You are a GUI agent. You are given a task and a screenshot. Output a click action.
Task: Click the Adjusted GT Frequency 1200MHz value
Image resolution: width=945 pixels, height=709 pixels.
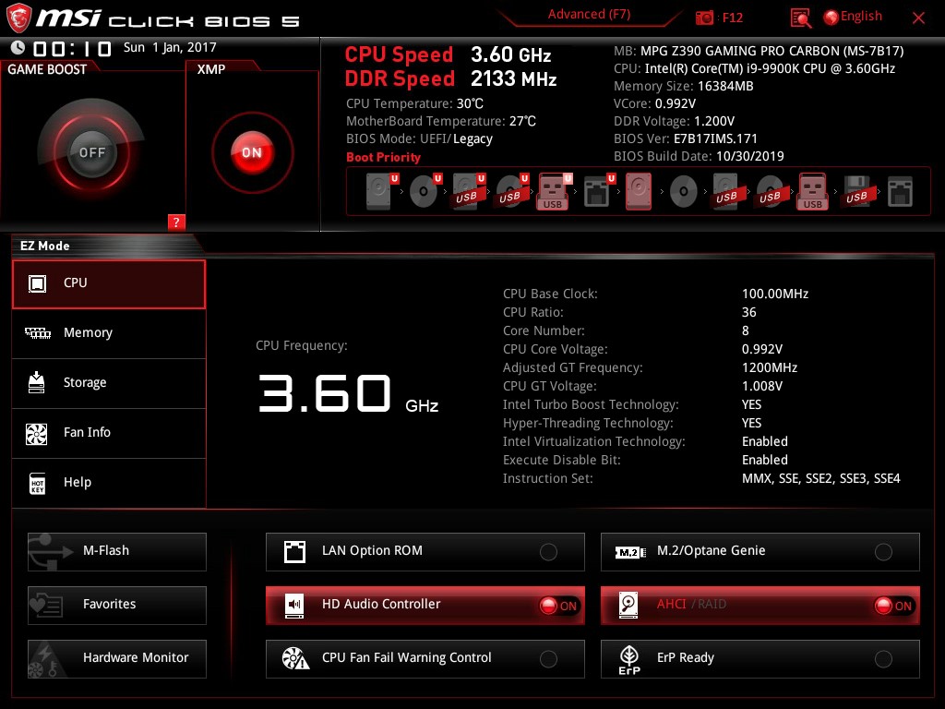point(770,367)
